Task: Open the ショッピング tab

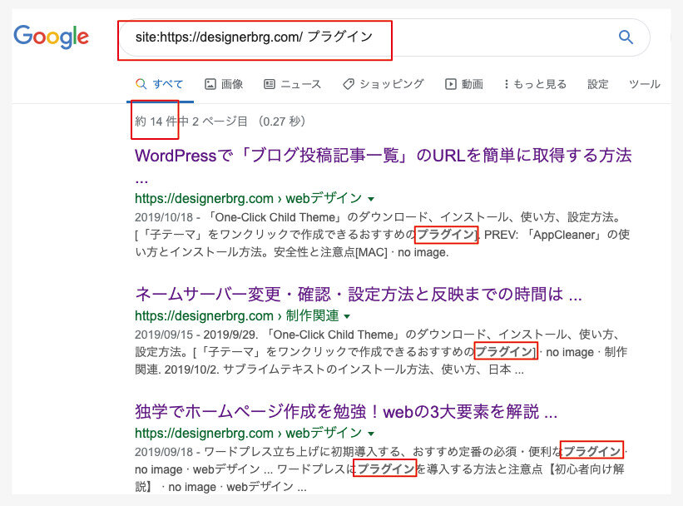Action: 383,84
